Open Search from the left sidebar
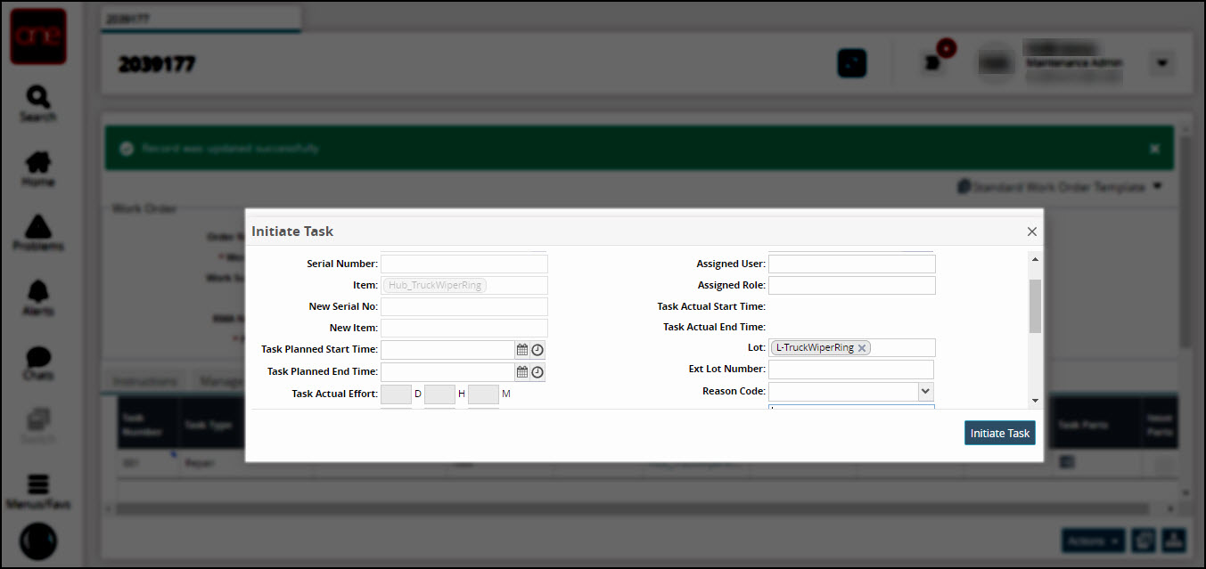This screenshot has height=569, width=1206. [x=38, y=103]
